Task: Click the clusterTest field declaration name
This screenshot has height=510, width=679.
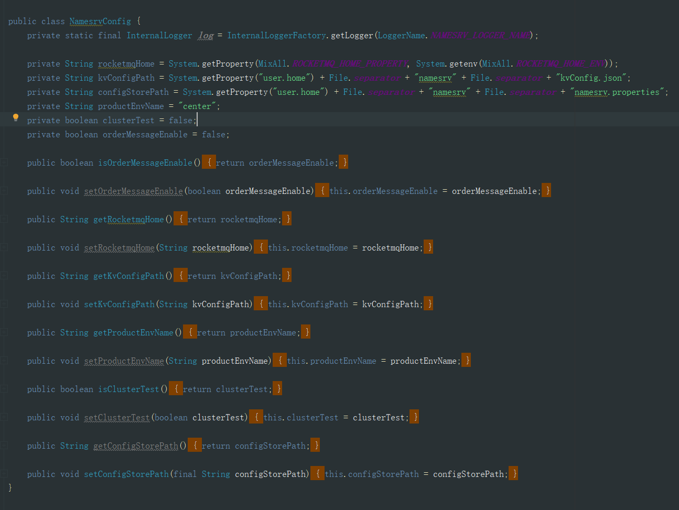Action: point(128,121)
